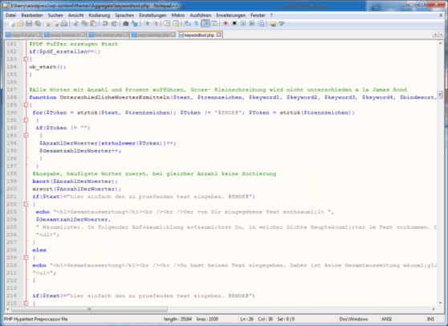Click the Print toolbar icon
This screenshot has width=448, height=326.
click(x=64, y=24)
